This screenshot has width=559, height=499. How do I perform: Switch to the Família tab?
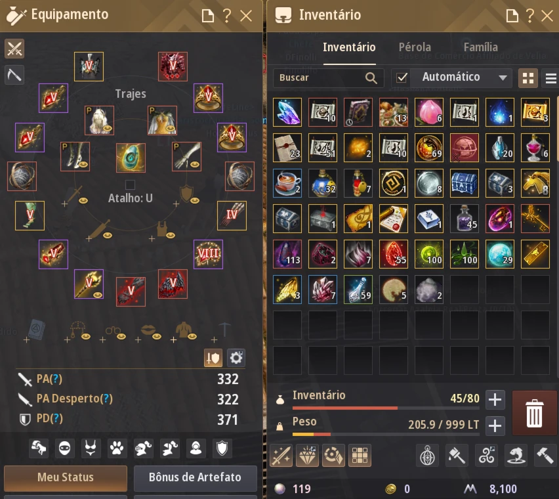pyautogui.click(x=480, y=47)
